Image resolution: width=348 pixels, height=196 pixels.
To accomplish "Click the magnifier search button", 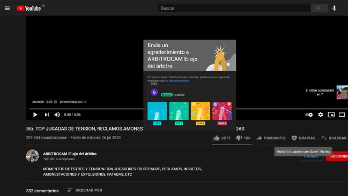I will (x=319, y=8).
